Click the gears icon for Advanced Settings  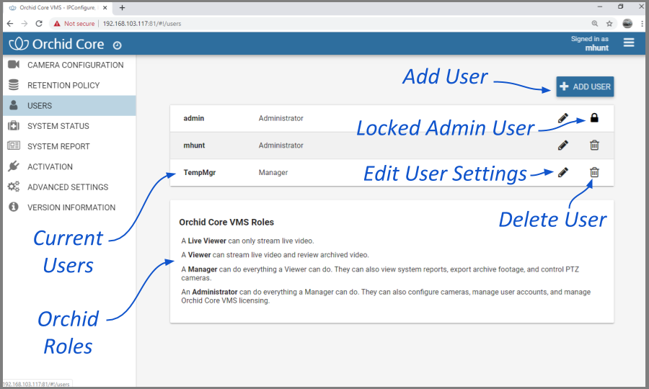coord(14,187)
